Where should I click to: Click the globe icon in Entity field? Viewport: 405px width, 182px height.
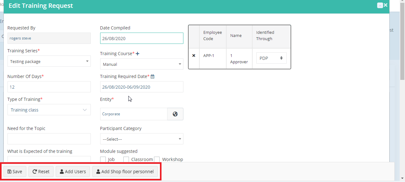(175, 114)
